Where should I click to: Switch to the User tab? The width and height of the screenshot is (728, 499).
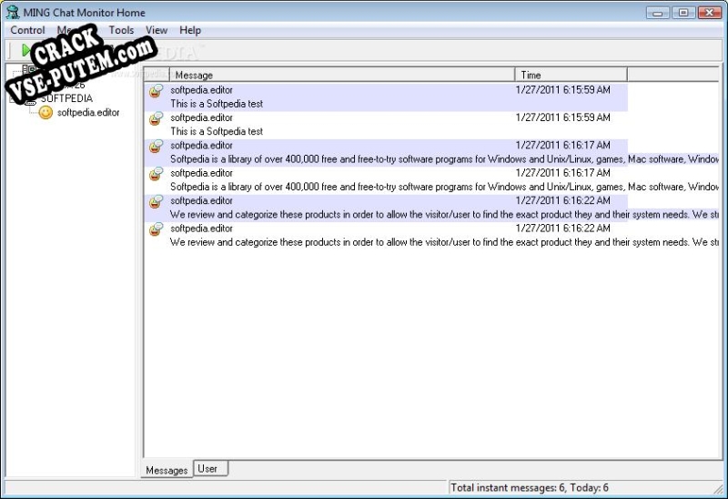pos(211,468)
